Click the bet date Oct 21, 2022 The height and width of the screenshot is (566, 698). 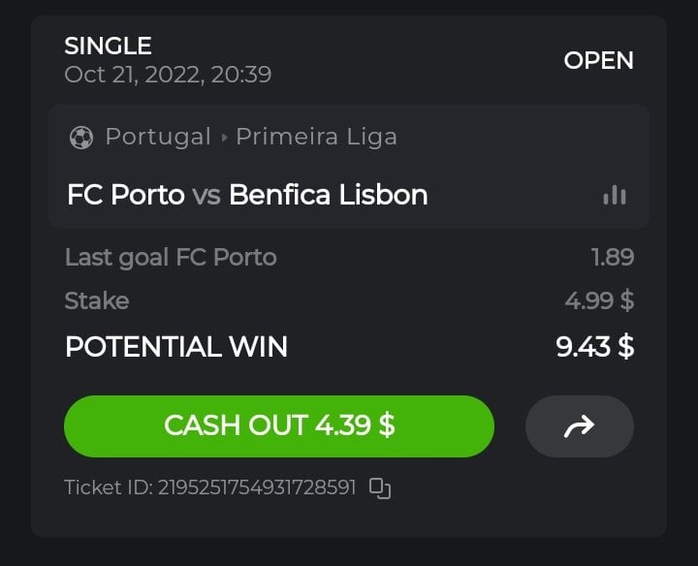pos(168,74)
